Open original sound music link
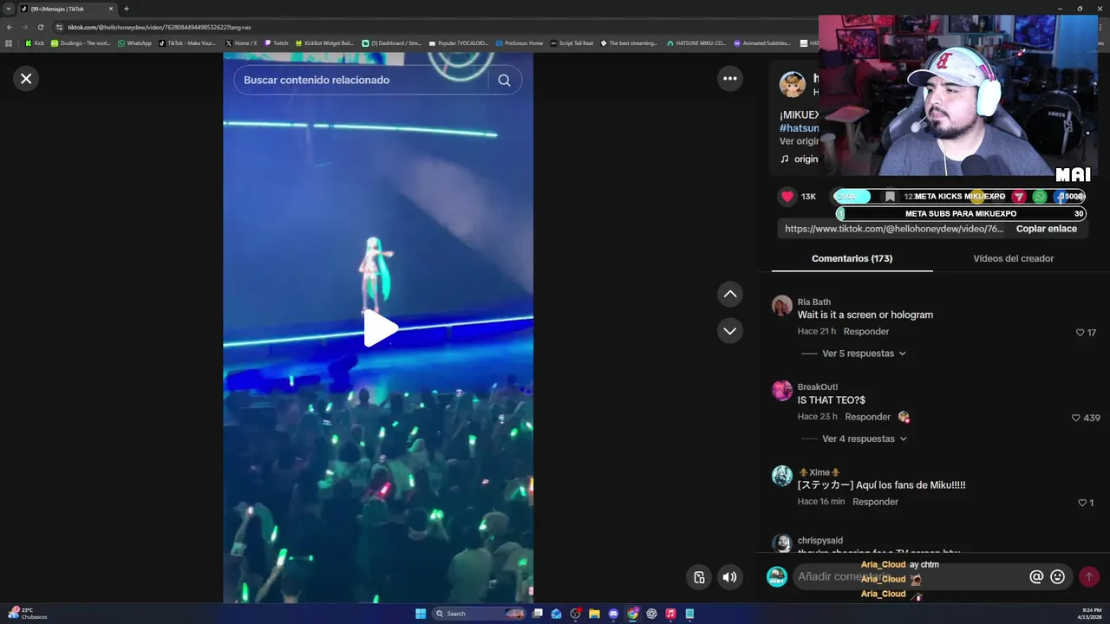This screenshot has width=1110, height=624. [799, 159]
